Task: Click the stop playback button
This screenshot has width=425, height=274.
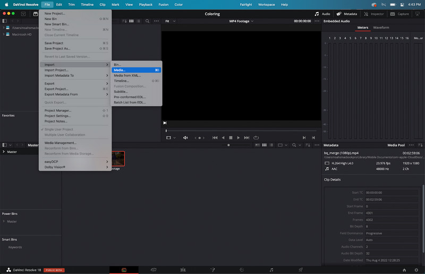Action: 231,138
